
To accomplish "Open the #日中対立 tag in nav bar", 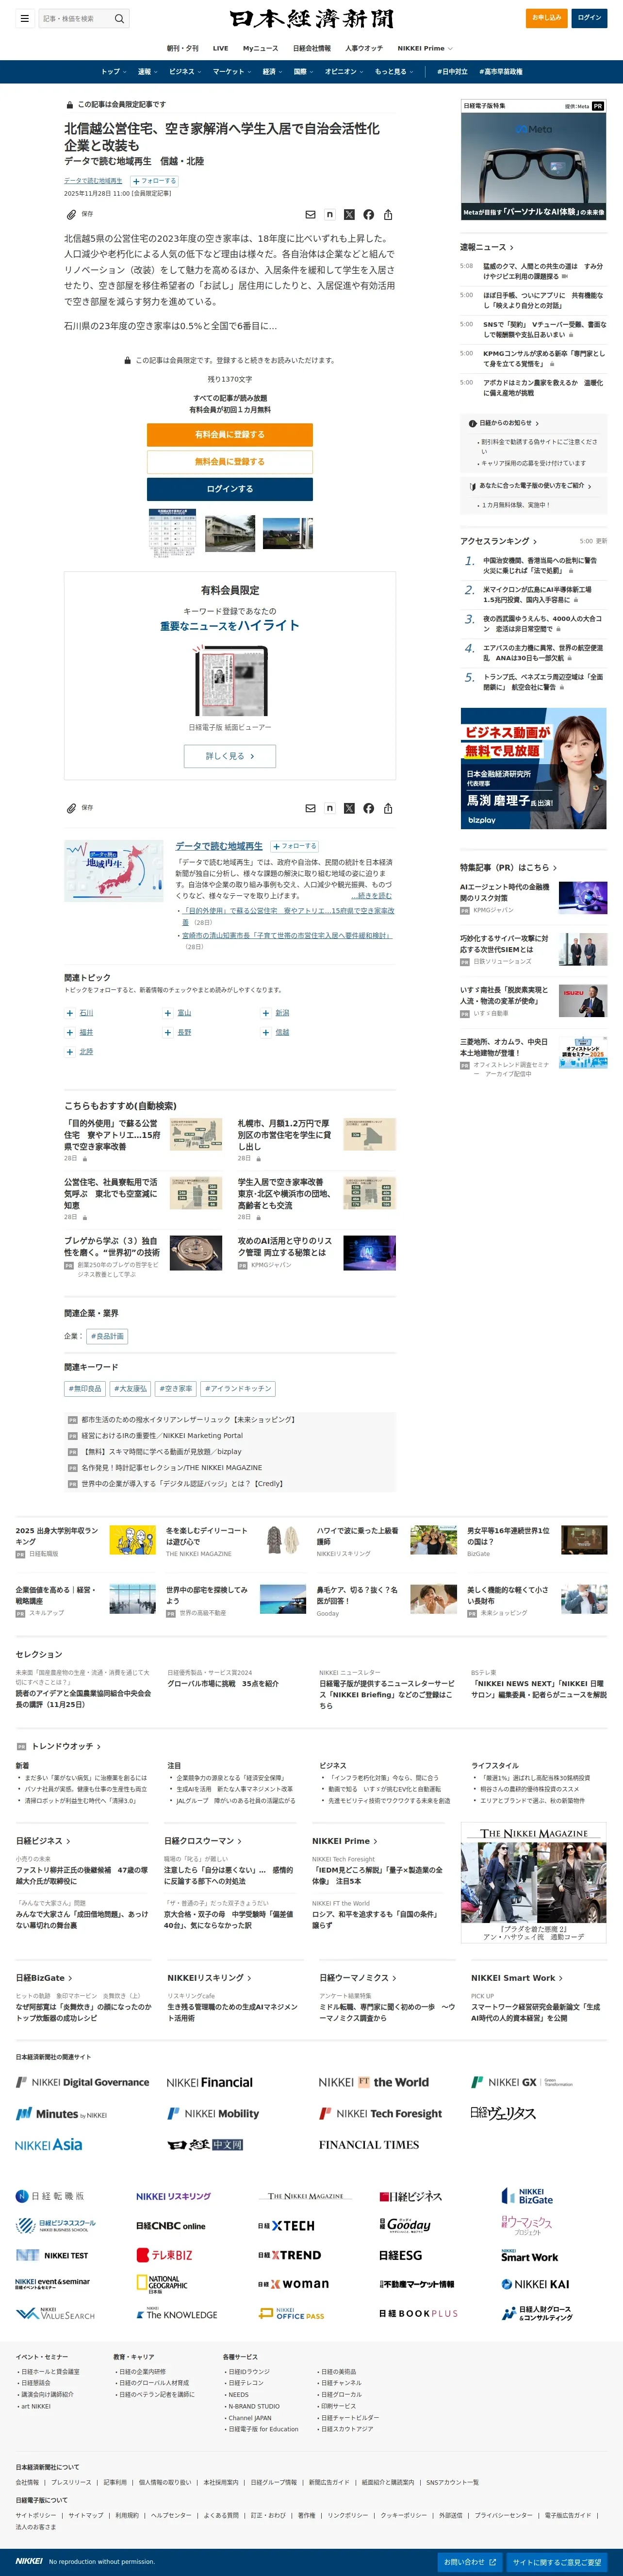I will 452,72.
